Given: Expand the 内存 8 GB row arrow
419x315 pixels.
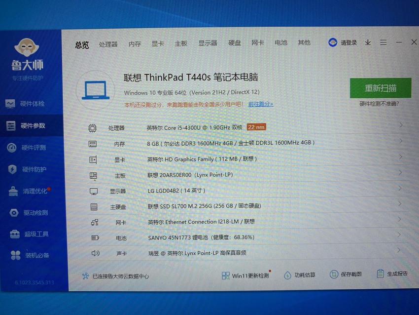Looking at the screenshot, I should click(401, 141).
